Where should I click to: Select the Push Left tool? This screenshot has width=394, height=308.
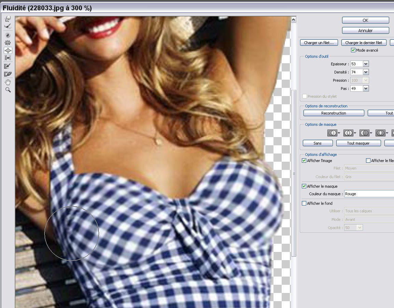[8, 58]
